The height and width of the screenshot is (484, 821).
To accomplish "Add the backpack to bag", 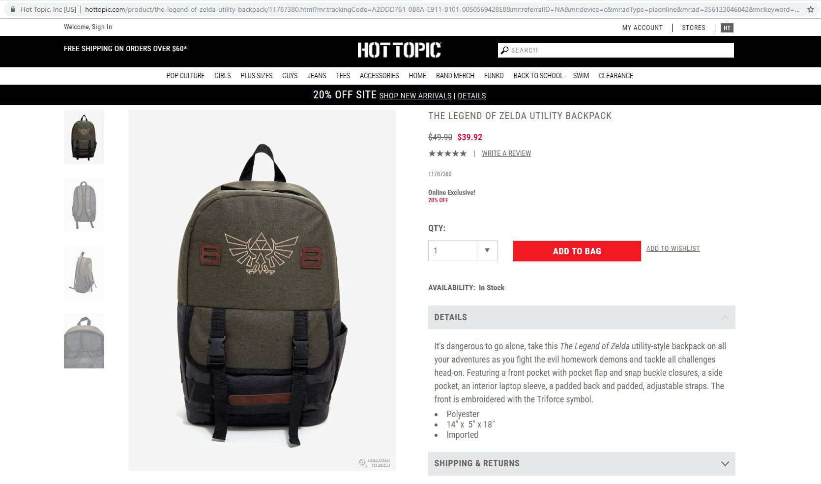I will (577, 251).
